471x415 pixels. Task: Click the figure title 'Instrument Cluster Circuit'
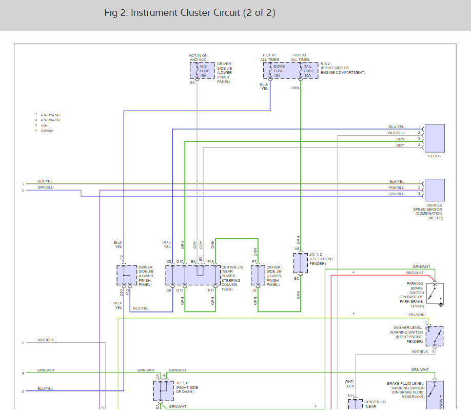[189, 13]
